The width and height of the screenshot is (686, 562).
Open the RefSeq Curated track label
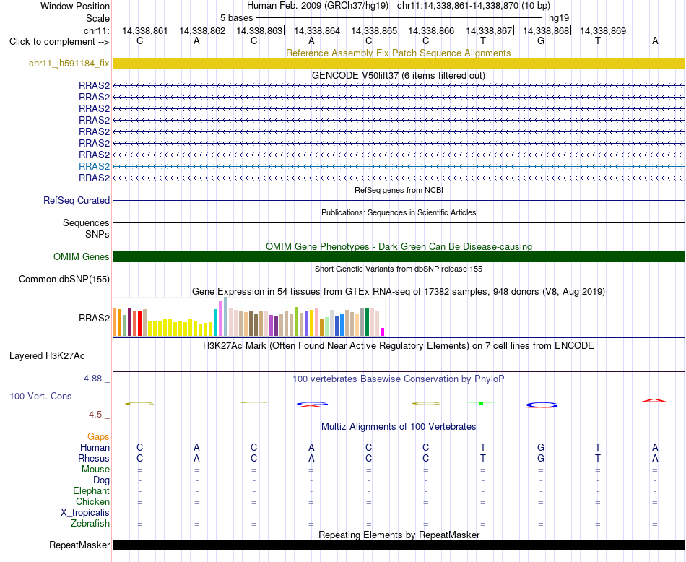coord(76,201)
